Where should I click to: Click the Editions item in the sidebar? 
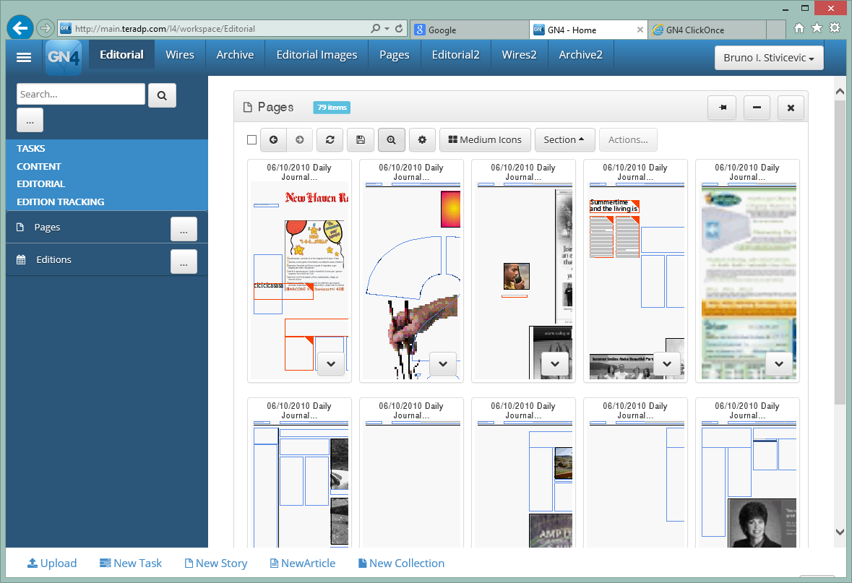(x=53, y=260)
